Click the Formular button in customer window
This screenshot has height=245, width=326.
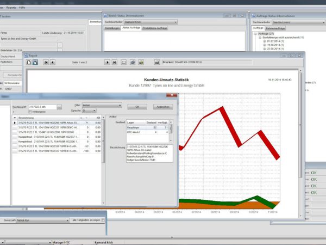pyautogui.click(x=13, y=75)
